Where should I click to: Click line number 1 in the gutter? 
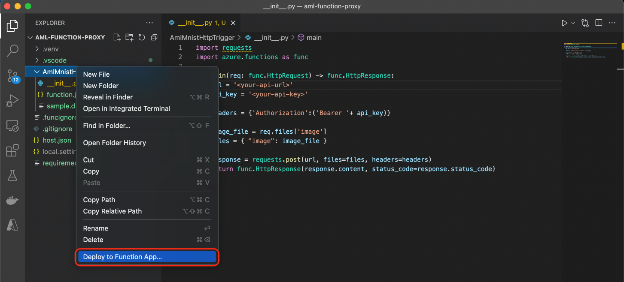coord(180,48)
